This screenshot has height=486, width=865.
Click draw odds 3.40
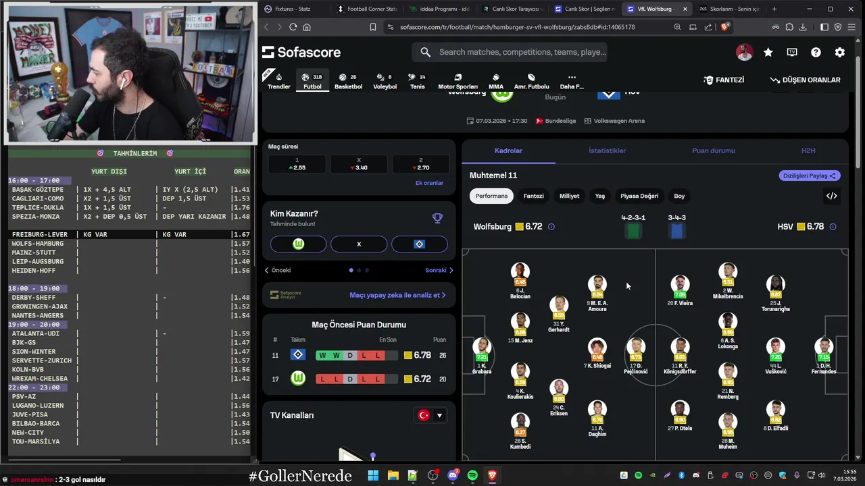(359, 164)
